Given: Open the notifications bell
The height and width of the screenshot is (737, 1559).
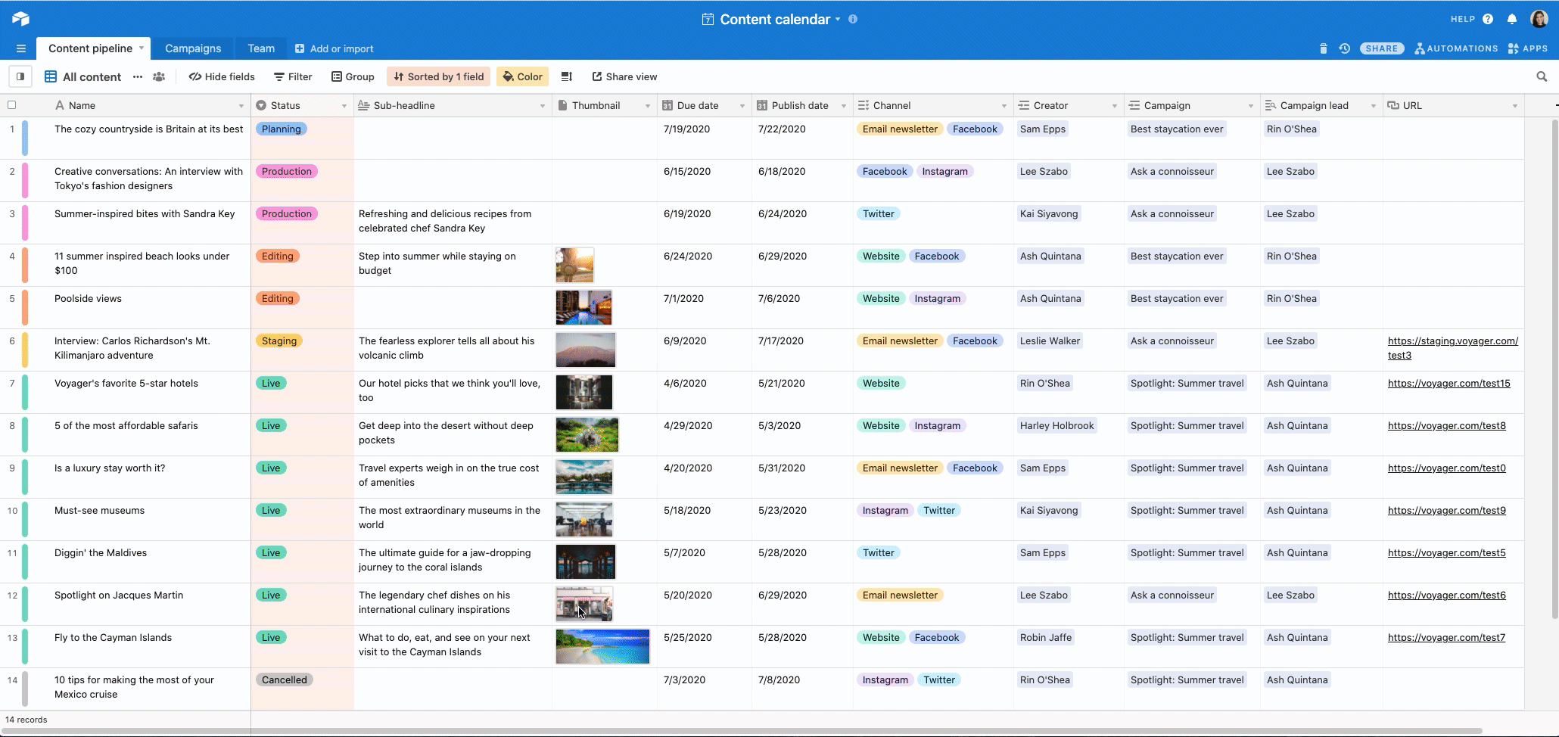Looking at the screenshot, I should pos(1512,19).
